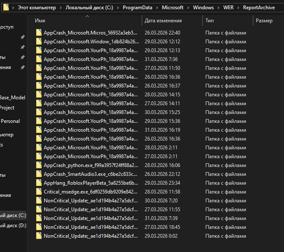Go to 'Microsoft' in the breadcrumb
The image size is (284, 252).
pyautogui.click(x=173, y=8)
